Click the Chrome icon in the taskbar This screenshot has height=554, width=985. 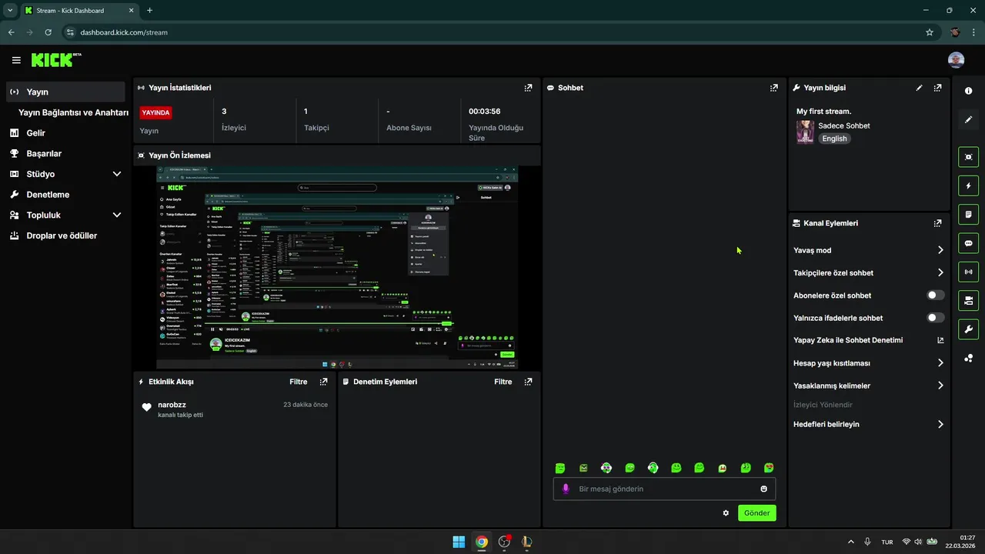482,542
